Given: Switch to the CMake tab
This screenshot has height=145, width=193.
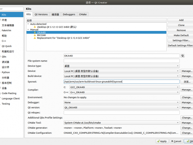Looking at the screenshot, I should point(83,15).
